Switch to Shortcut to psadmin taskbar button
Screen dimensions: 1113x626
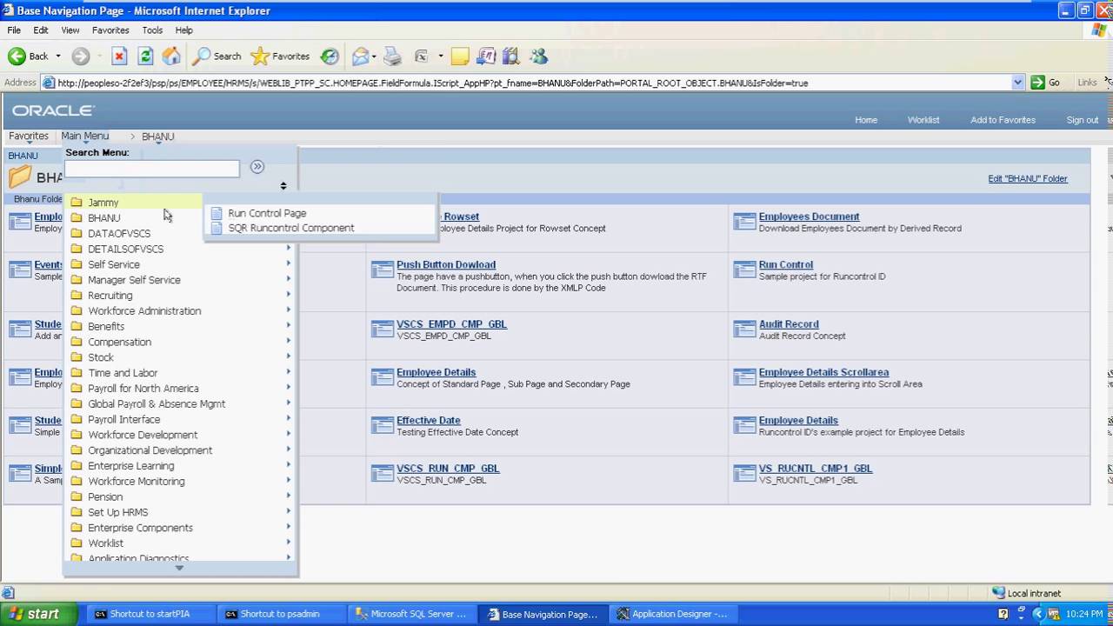tap(281, 614)
